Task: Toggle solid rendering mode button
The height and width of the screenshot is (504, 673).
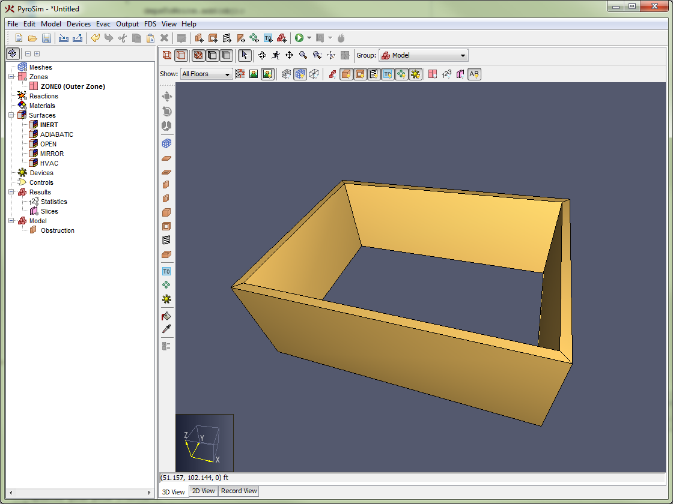Action: pyautogui.click(x=181, y=55)
